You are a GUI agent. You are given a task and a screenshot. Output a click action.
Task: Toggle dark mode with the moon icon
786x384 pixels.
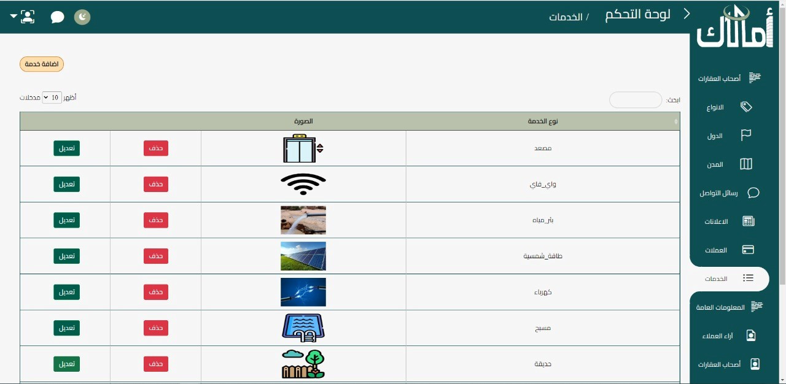(82, 17)
